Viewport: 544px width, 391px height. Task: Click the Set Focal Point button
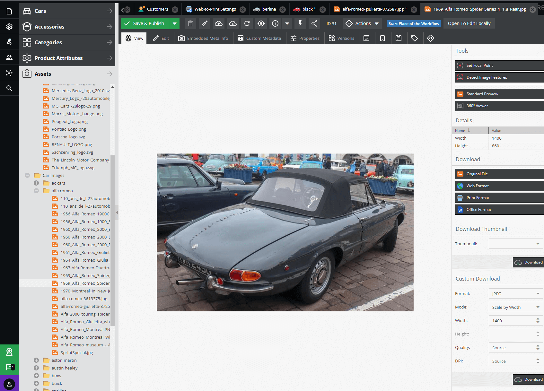499,65
